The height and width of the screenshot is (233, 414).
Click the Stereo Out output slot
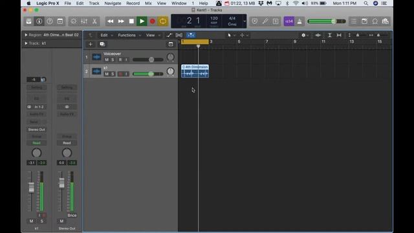(37, 129)
